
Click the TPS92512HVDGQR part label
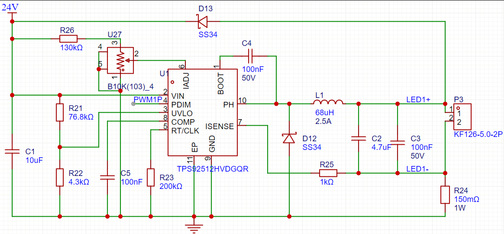coord(213,168)
